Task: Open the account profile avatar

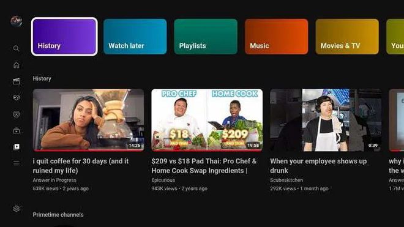Action: [x=17, y=21]
